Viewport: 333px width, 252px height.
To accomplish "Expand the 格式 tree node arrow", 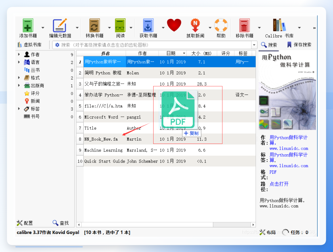I will click(19, 78).
